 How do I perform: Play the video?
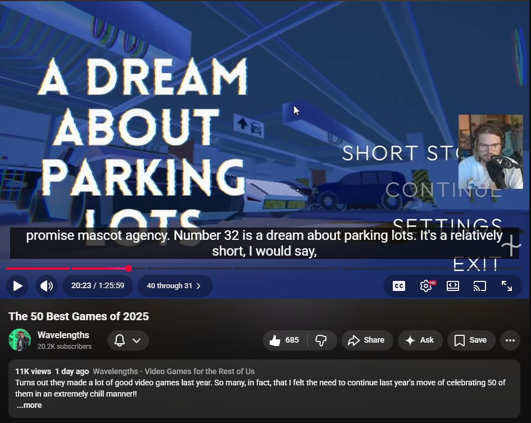pyautogui.click(x=17, y=286)
